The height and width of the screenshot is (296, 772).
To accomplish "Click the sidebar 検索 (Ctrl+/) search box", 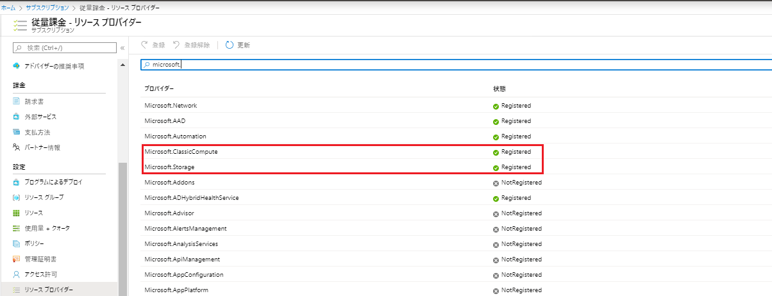I will click(x=65, y=47).
